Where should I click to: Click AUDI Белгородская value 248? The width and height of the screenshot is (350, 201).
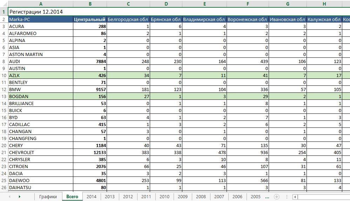pos(128,61)
